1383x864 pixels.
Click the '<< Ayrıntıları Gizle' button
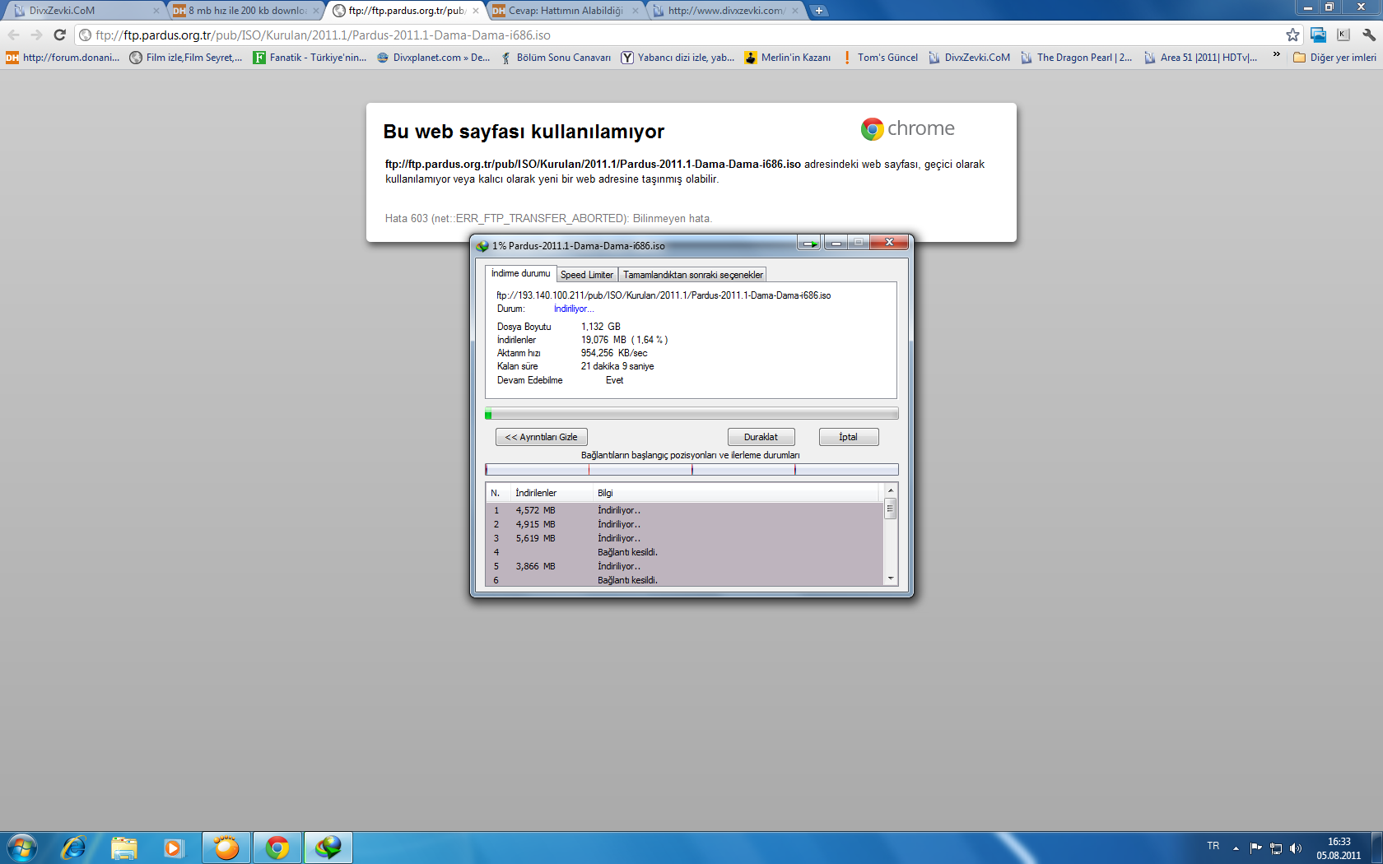[541, 437]
